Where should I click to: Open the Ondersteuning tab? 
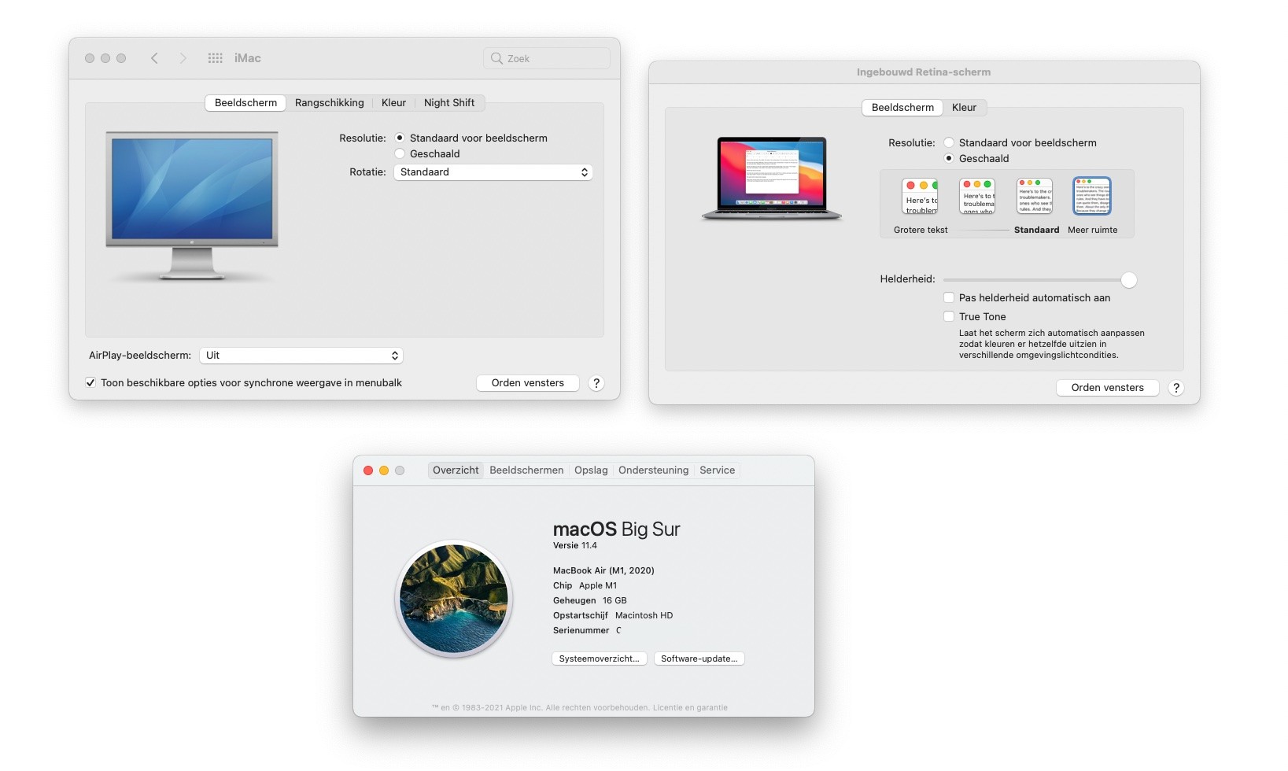point(653,470)
